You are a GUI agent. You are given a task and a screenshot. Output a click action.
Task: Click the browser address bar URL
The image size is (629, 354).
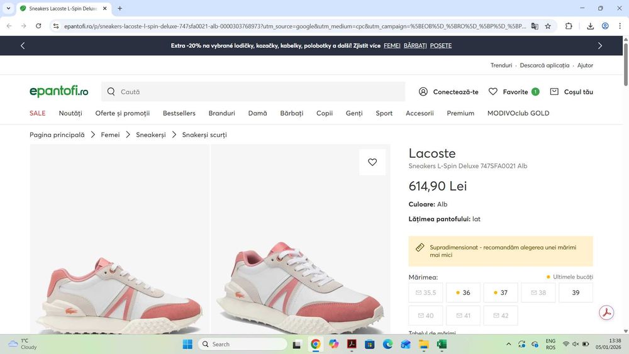(x=295, y=26)
